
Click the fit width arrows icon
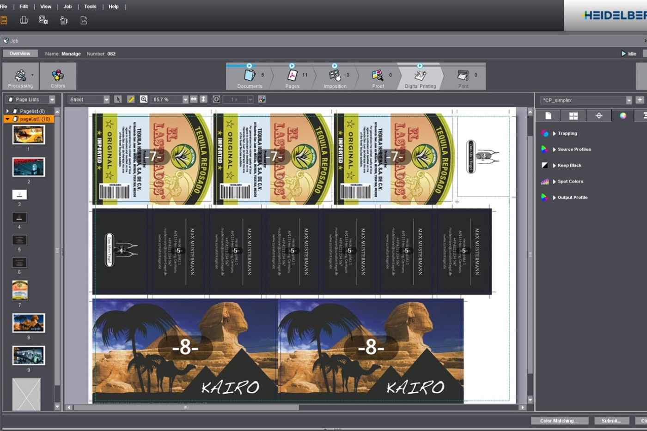(194, 99)
